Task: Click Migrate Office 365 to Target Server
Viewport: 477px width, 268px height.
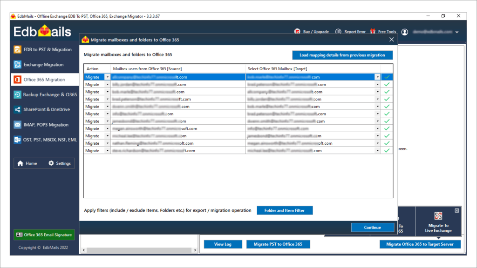Action: click(420, 244)
